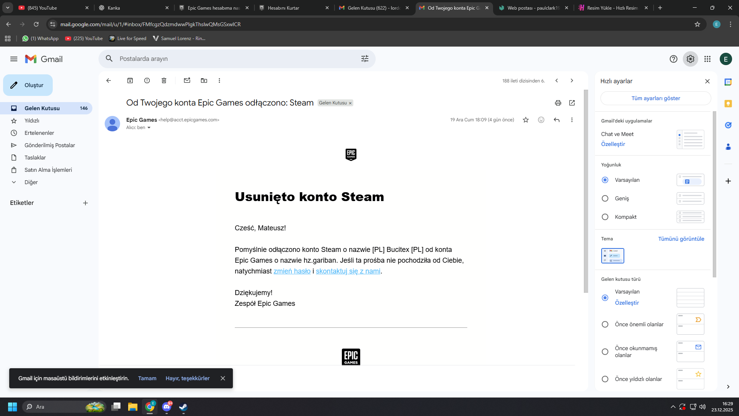Click Özelleştir under Chat ve Meet
The height and width of the screenshot is (416, 739).
tap(613, 144)
